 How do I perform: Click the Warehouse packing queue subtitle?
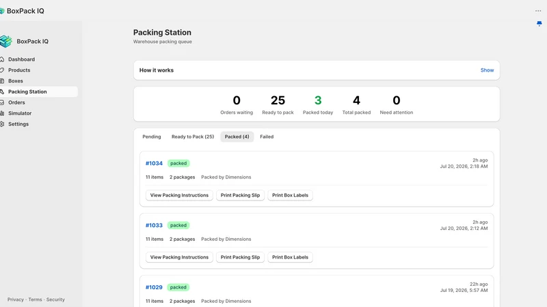click(x=163, y=42)
